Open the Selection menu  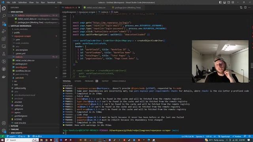coord(23,2)
